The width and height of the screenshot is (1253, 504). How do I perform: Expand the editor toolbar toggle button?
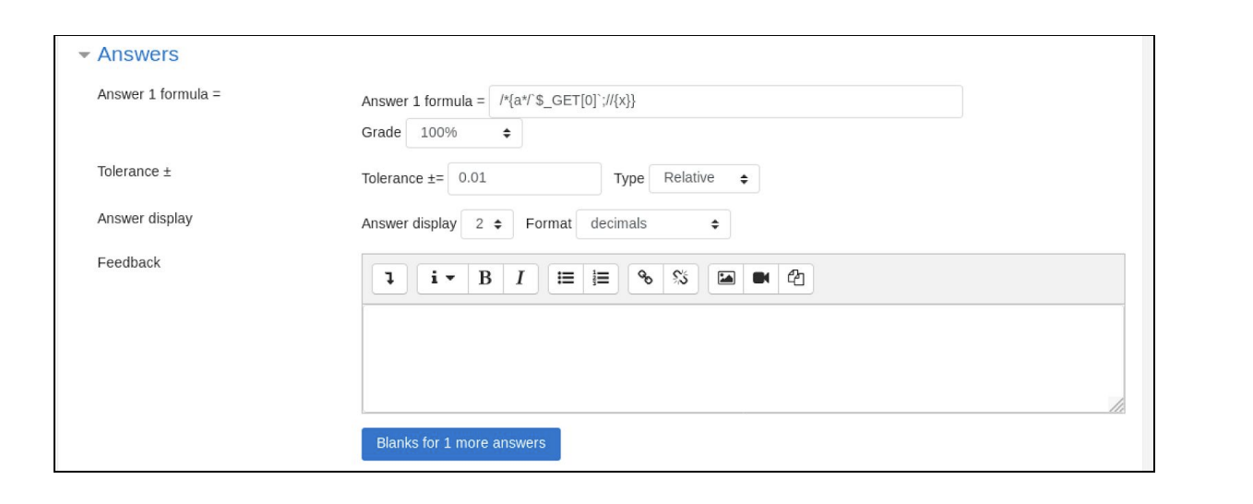point(389,278)
